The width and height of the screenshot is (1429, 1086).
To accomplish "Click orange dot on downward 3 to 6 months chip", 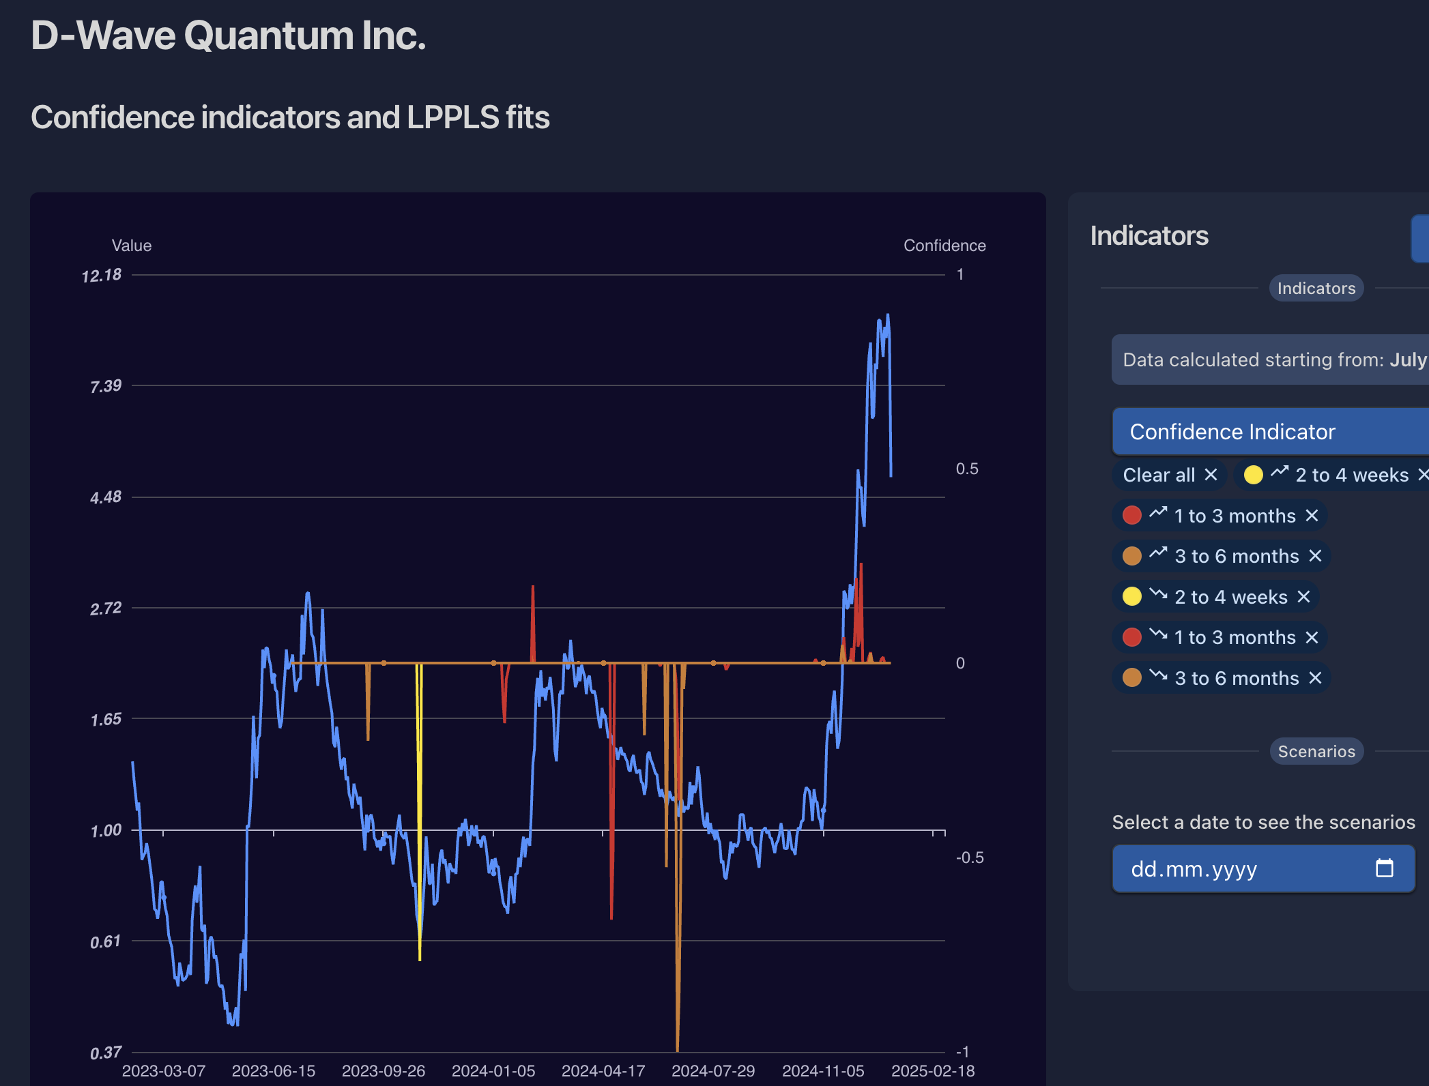I will click(1132, 677).
